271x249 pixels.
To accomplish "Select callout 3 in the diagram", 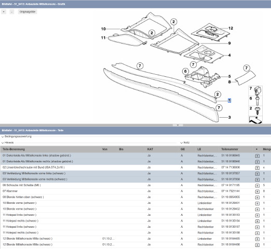I will click(x=229, y=117).
